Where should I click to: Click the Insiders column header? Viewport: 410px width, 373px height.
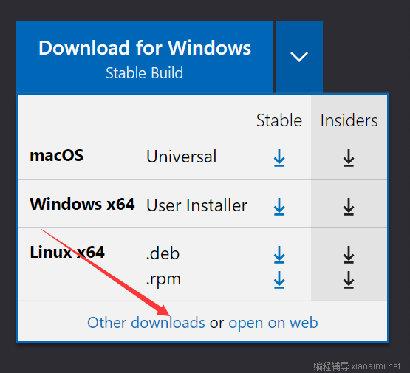349,120
